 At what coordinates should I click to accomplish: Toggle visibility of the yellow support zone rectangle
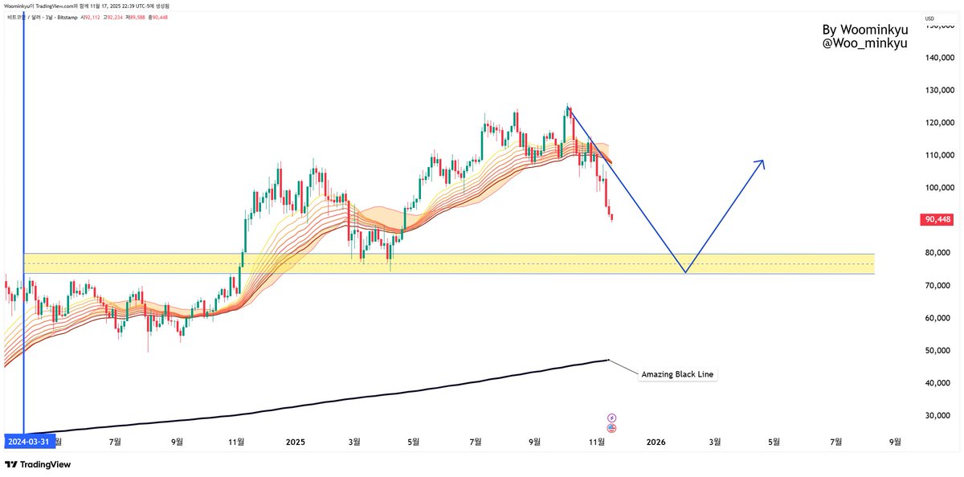482,259
